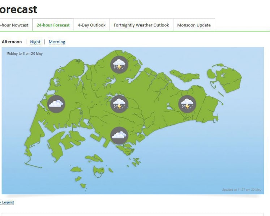Click the 'Updated at 11.37 am 20 May' text
Image resolution: width=270 pixels, height=216 pixels.
tap(241, 190)
